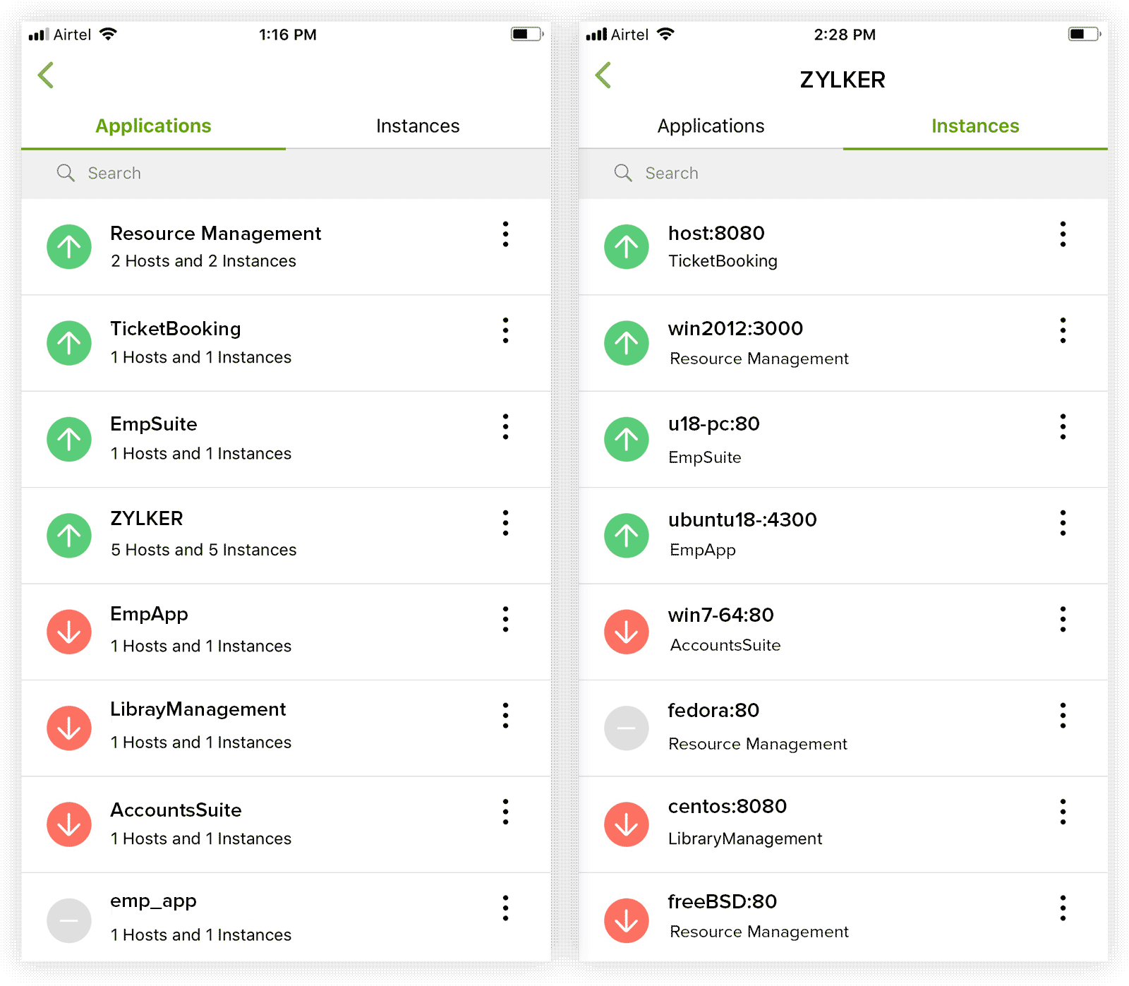Tap red down-status icon of EmpApp
This screenshot has height=986, width=1129.
69,632
